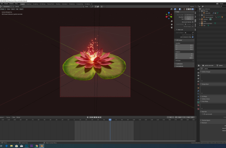Toggle viewport gizmos icon

[175, 9]
